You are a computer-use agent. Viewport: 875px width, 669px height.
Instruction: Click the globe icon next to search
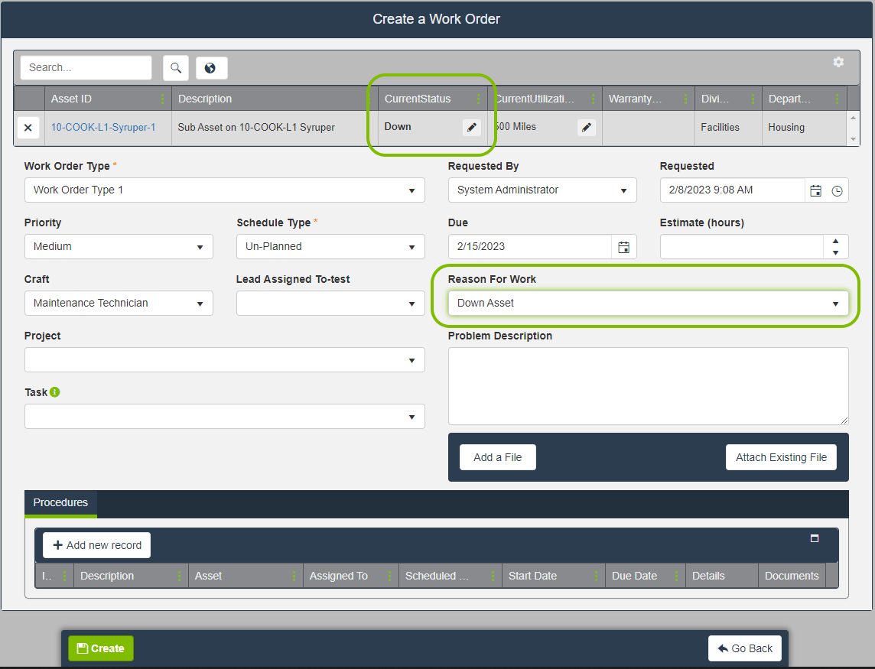(x=211, y=68)
